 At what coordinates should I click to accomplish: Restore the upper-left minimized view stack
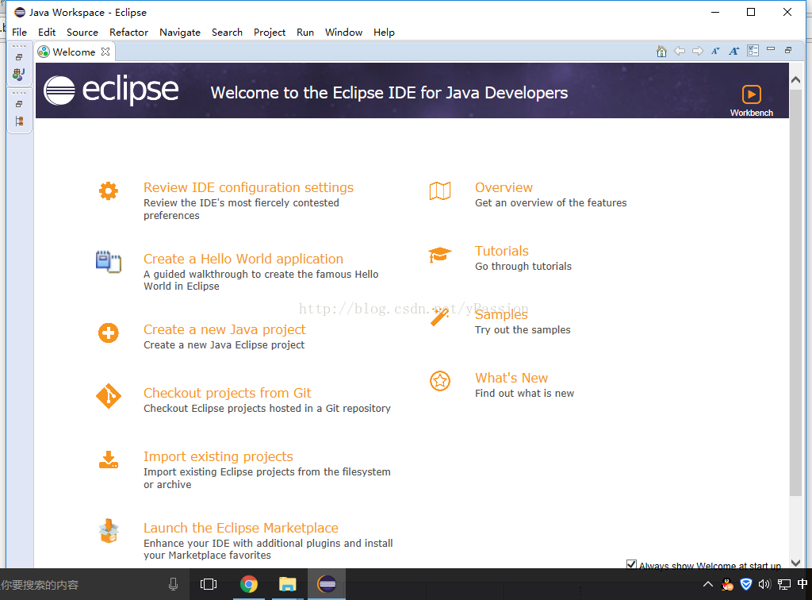tap(19, 57)
